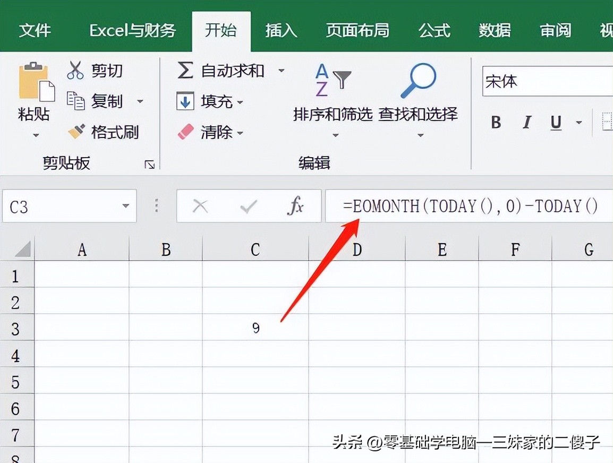Open Find and Select magnifier
Screen dimensions: 613x463
[x=418, y=81]
